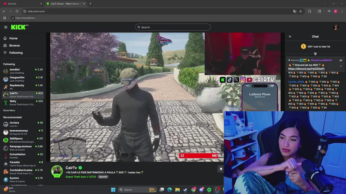
Task: Select the CairTv Stream browser tab
Action: (x=65, y=4)
